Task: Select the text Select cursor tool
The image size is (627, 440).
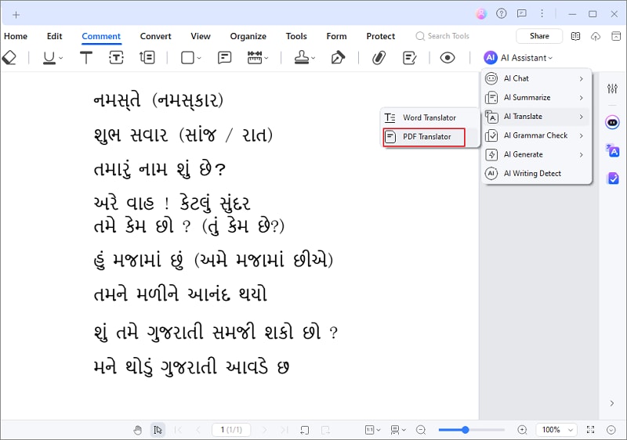Action: point(158,430)
